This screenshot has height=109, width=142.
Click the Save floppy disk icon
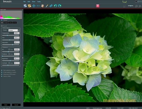[25, 6]
